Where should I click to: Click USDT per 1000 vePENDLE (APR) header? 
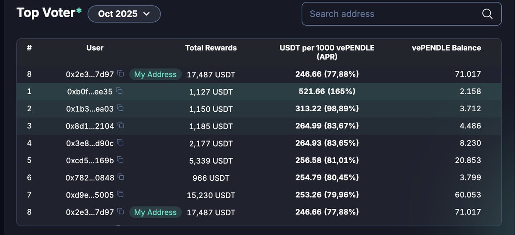[327, 52]
